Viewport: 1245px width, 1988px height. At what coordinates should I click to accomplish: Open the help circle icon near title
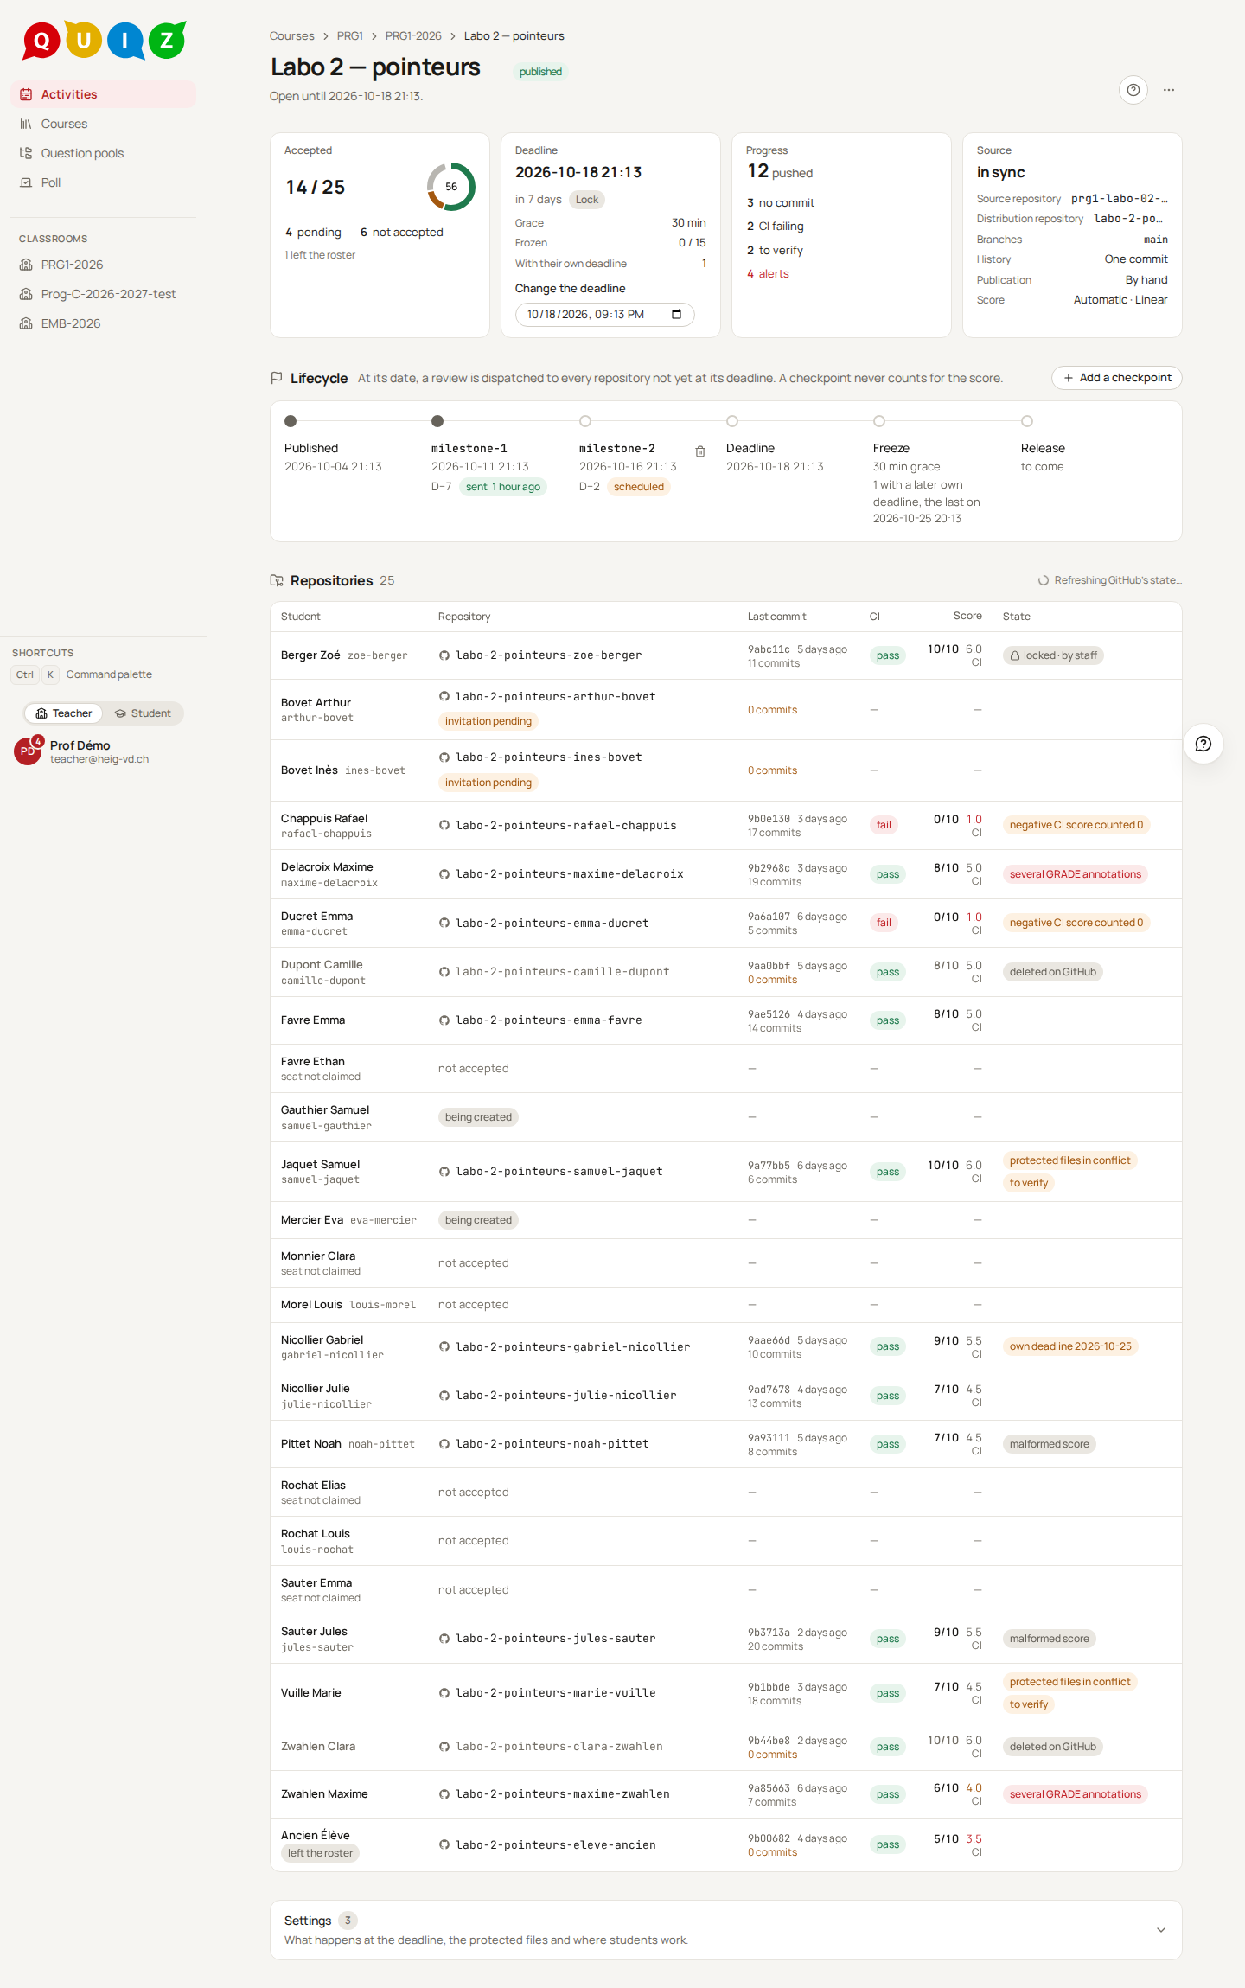[x=1133, y=90]
